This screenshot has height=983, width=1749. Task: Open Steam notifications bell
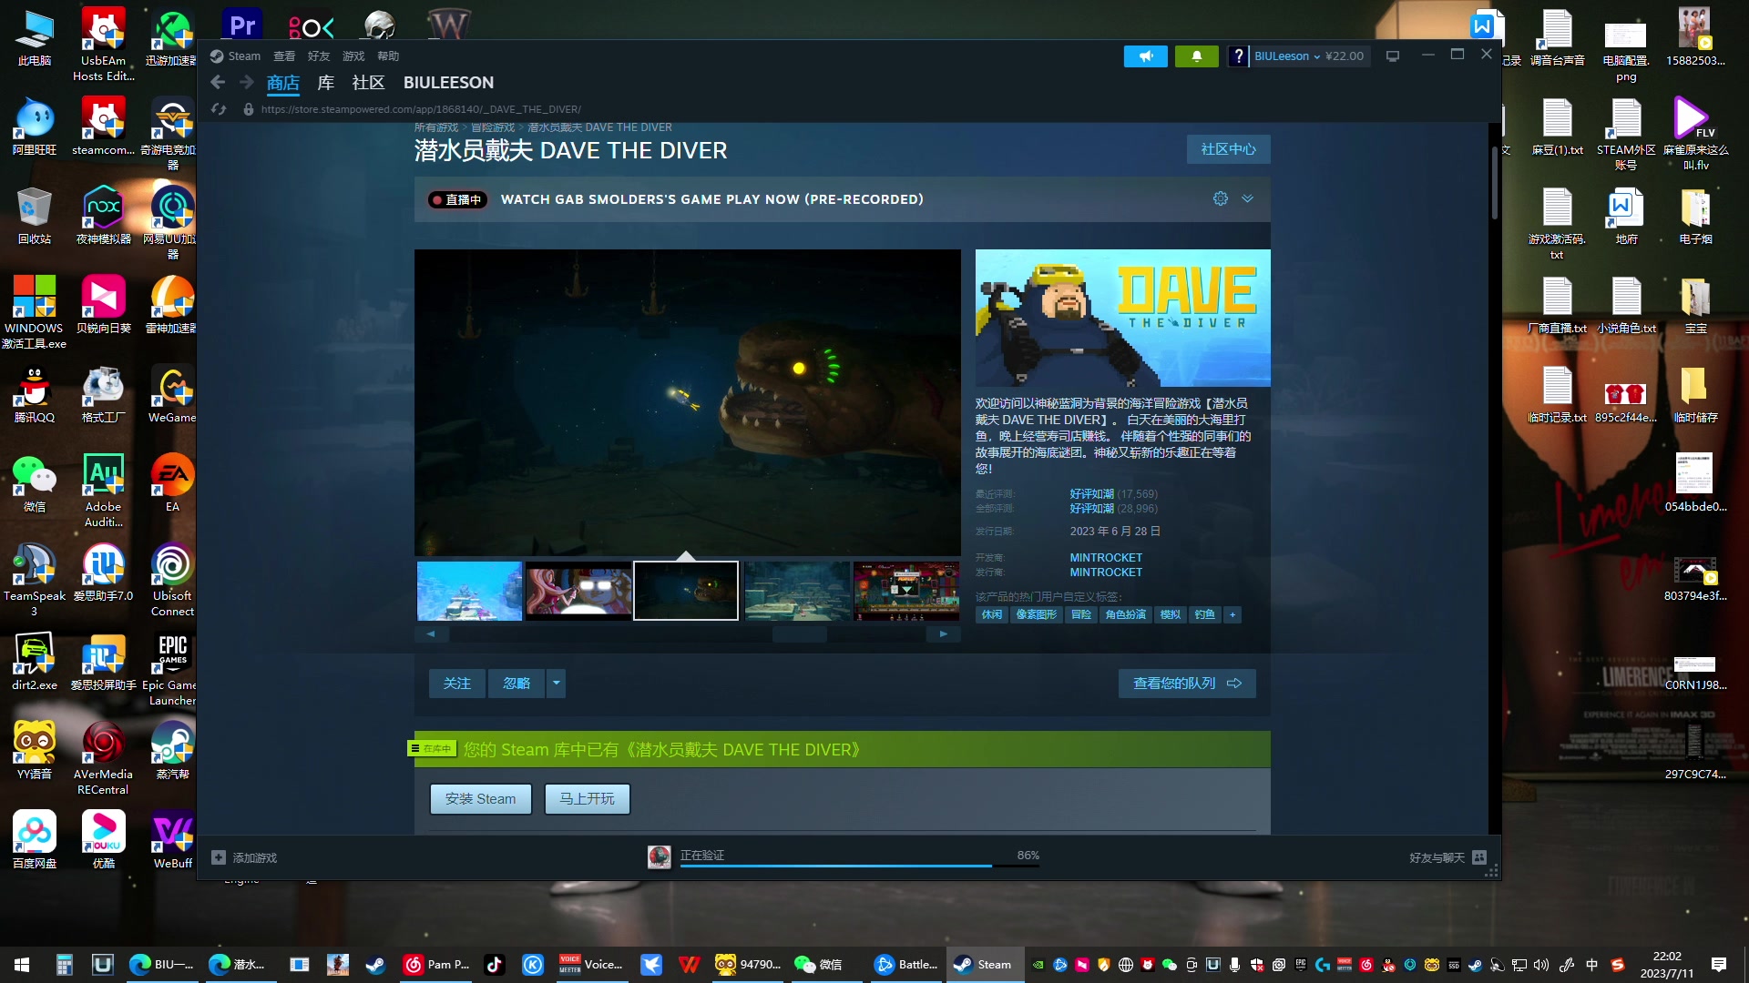(1197, 56)
